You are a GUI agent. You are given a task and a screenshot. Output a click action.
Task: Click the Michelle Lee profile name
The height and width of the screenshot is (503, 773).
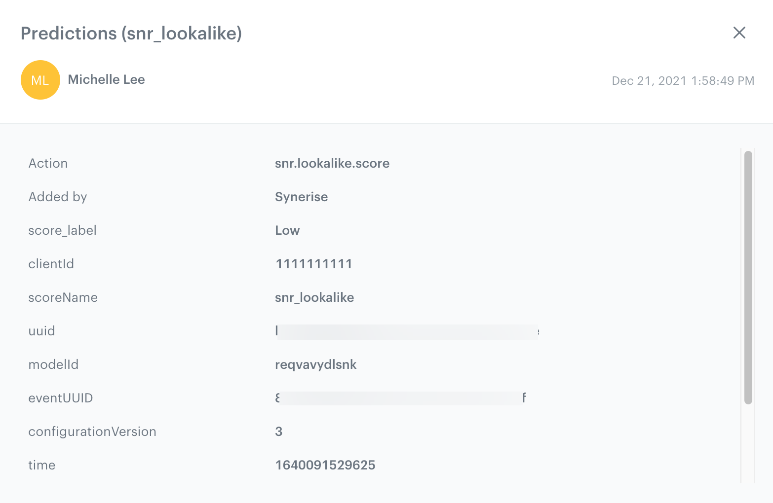click(107, 79)
